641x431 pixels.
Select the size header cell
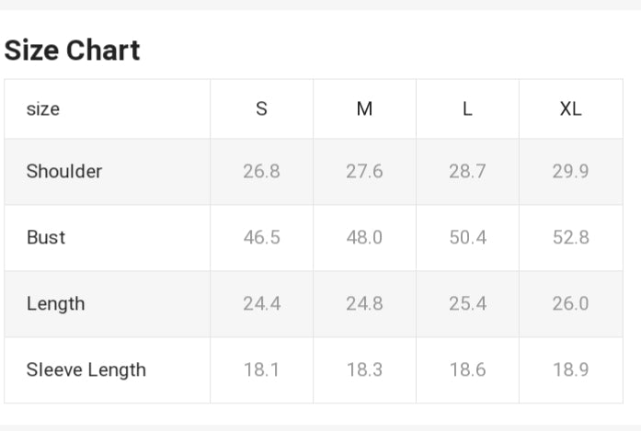[43, 108]
